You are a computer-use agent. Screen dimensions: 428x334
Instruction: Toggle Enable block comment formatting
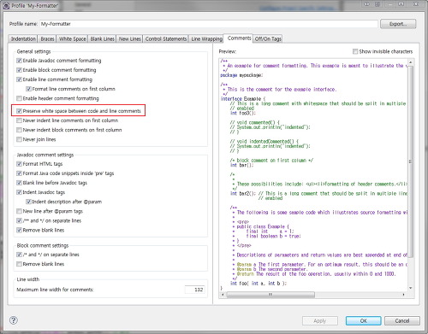coord(19,70)
